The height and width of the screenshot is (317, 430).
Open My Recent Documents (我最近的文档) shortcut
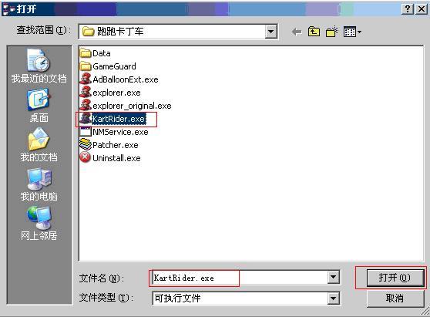39,66
